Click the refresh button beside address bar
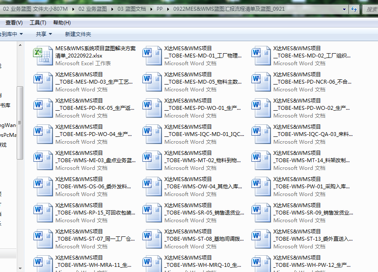Screen dimensions: 378x272 [354, 9]
